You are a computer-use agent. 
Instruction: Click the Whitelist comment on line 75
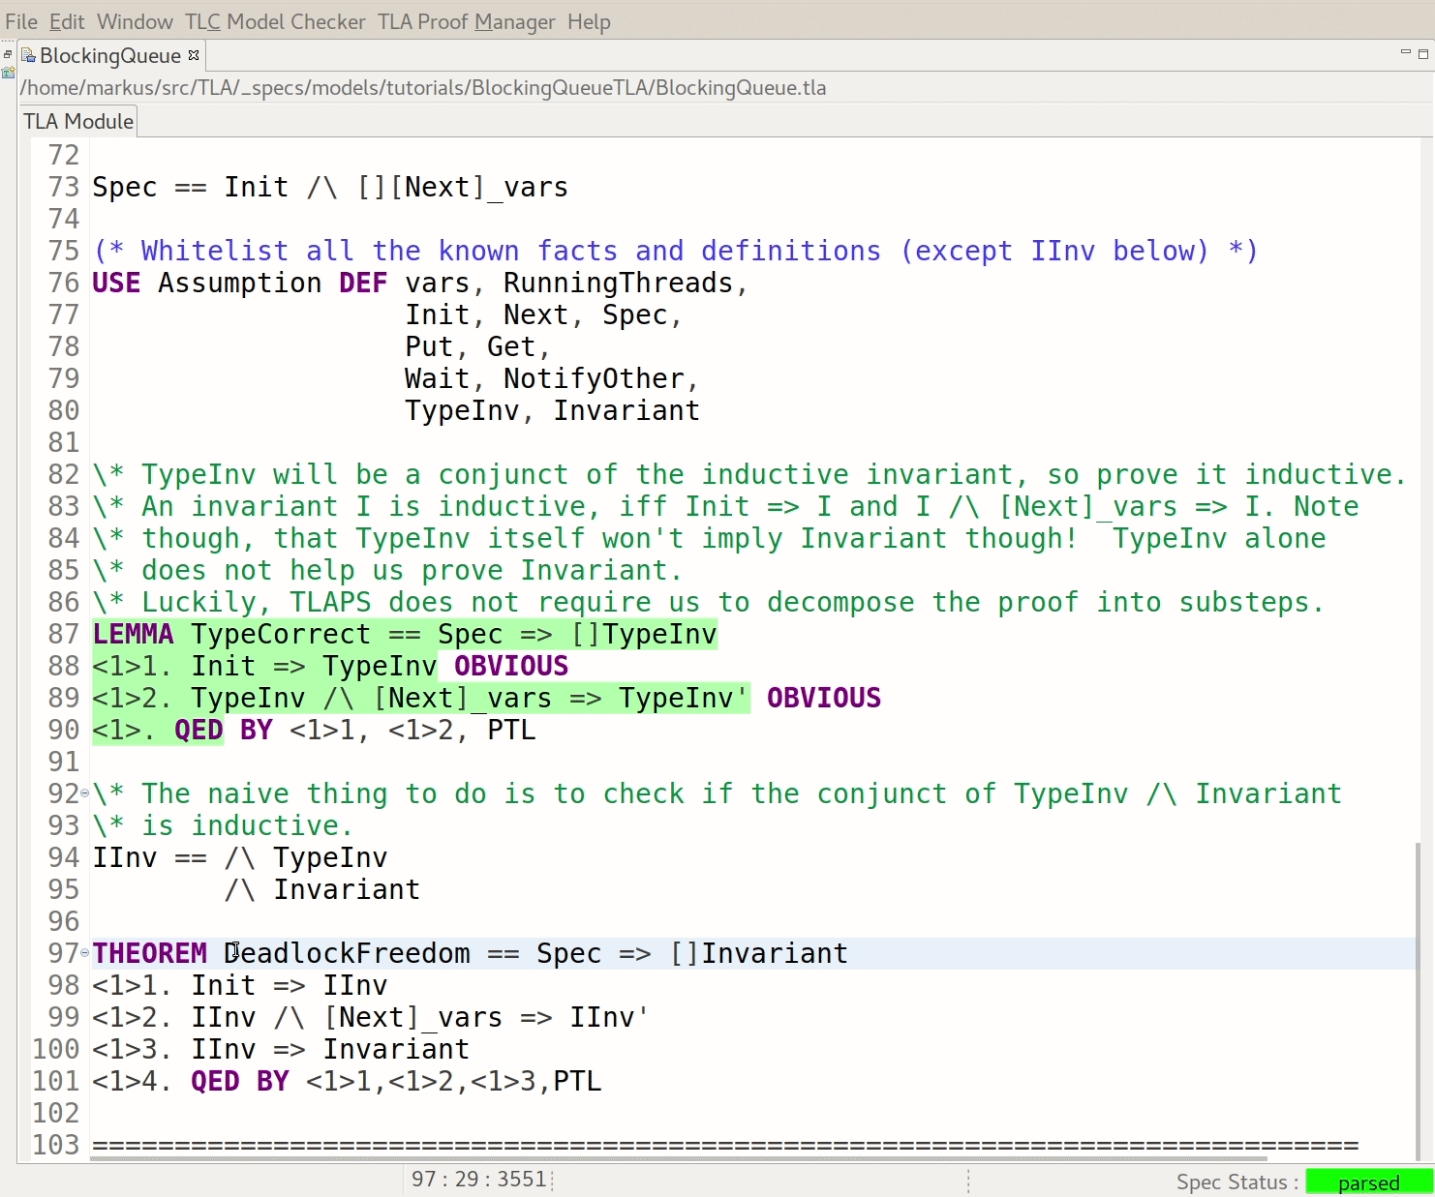click(x=675, y=252)
